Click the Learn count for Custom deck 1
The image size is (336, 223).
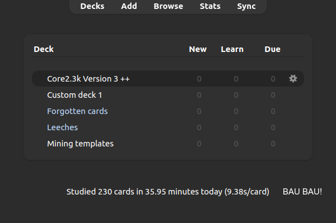236,95
